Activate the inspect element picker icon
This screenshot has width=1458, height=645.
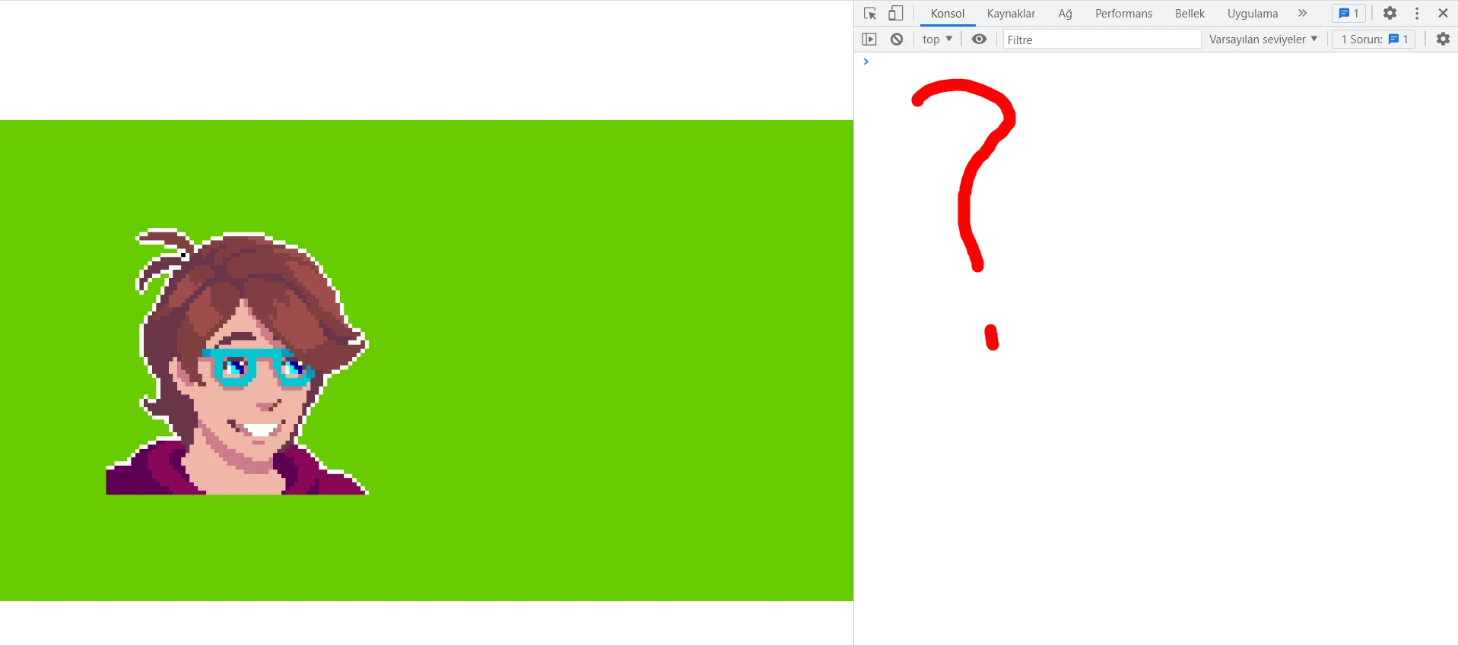871,14
